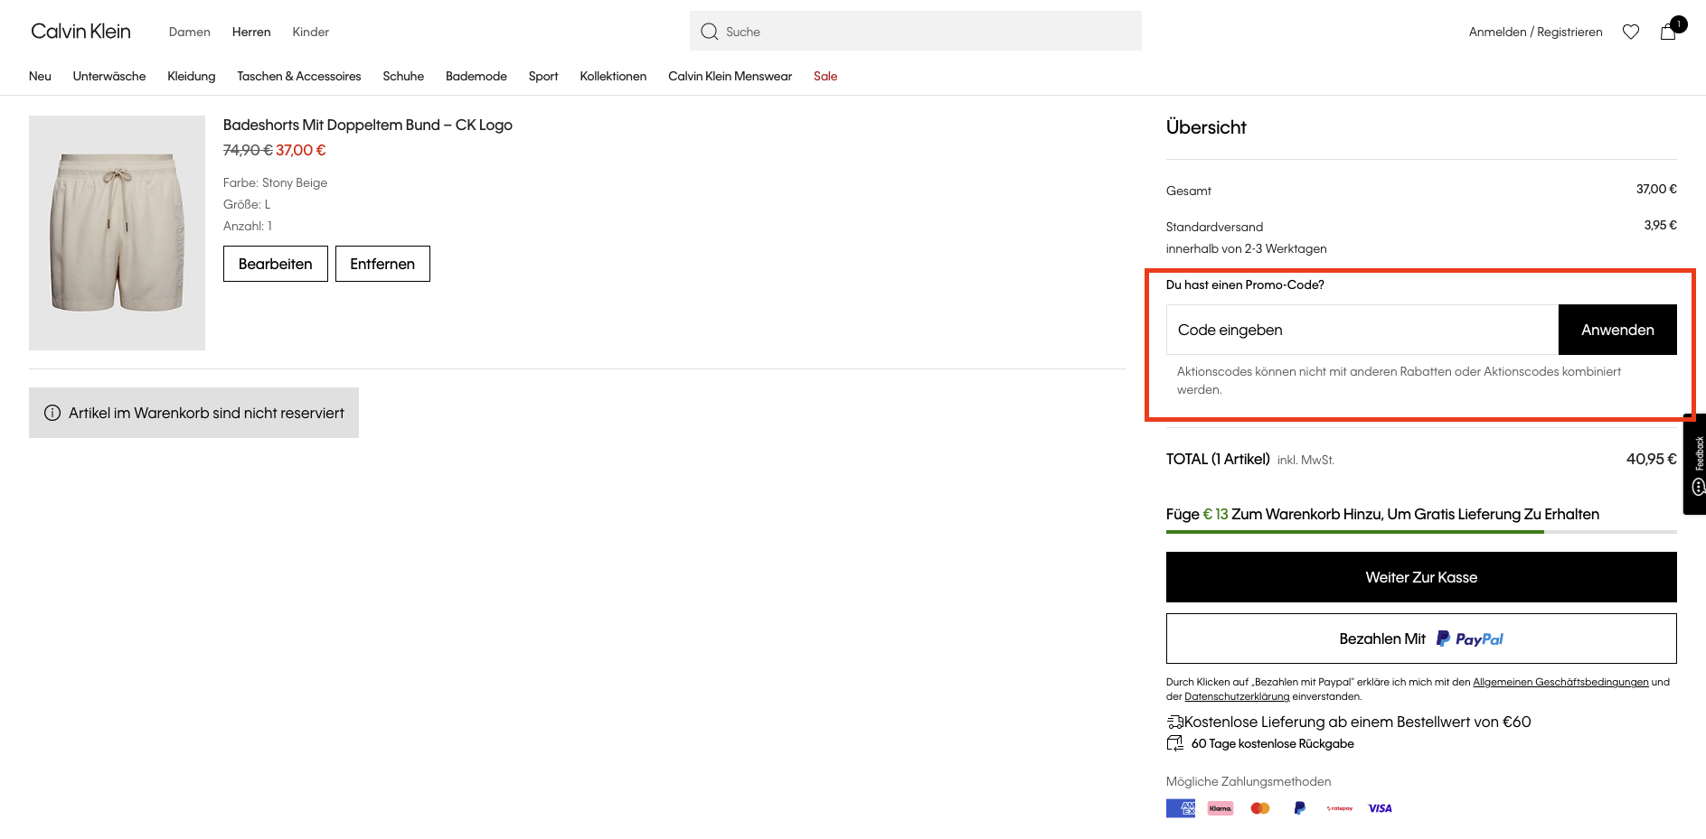Image resolution: width=1706 pixels, height=839 pixels.
Task: Click the Klarna payment icon
Action: click(1221, 808)
